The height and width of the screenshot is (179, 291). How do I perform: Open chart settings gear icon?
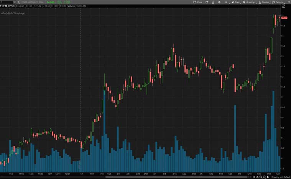pos(219,2)
